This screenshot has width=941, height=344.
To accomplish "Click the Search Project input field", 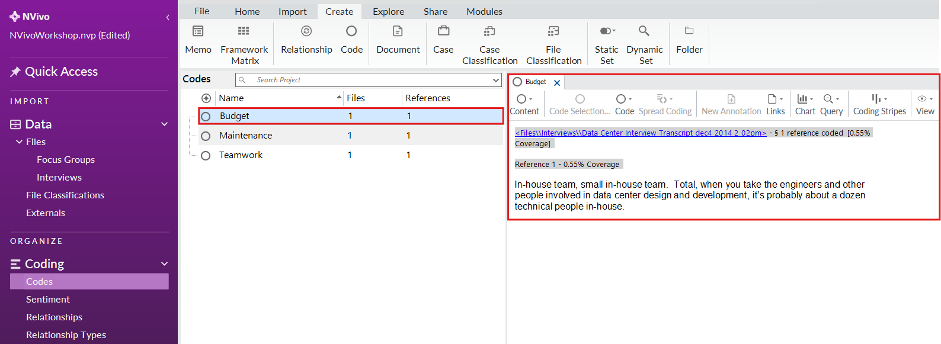I will [367, 80].
